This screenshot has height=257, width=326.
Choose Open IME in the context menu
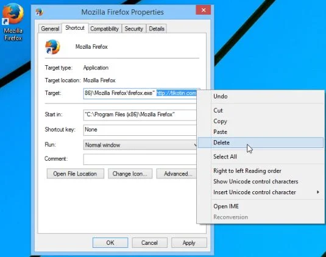coord(261,206)
